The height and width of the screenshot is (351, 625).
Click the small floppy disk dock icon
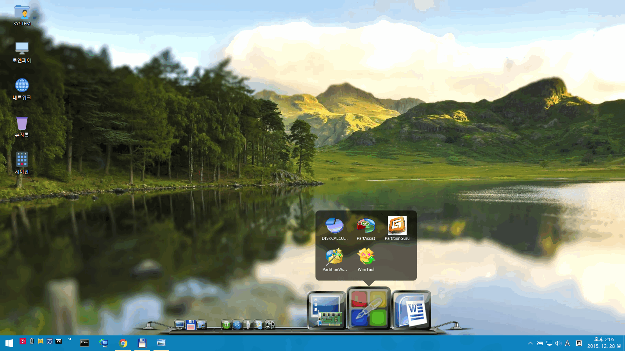tap(191, 324)
